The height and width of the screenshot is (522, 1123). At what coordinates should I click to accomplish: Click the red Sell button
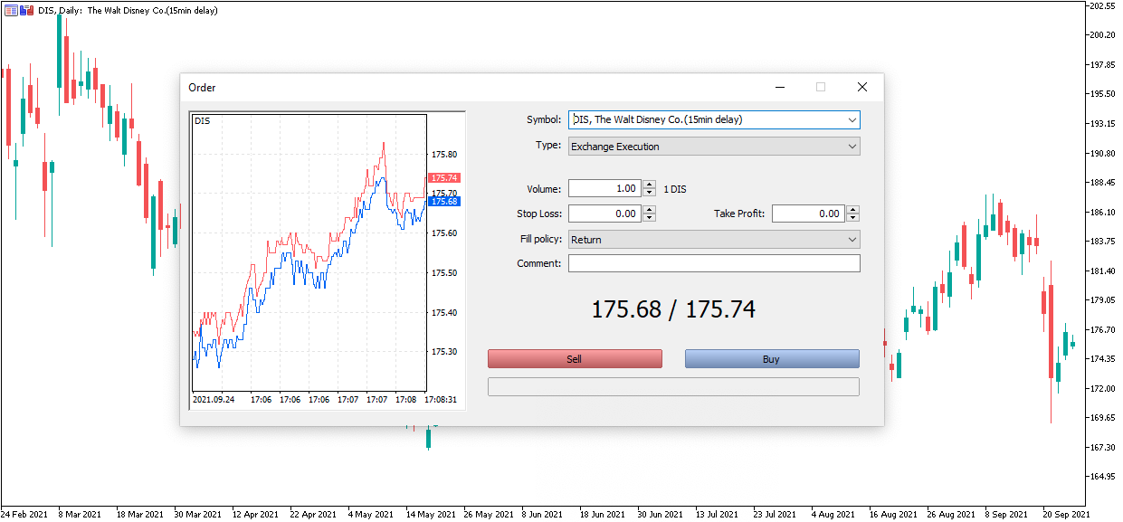575,359
